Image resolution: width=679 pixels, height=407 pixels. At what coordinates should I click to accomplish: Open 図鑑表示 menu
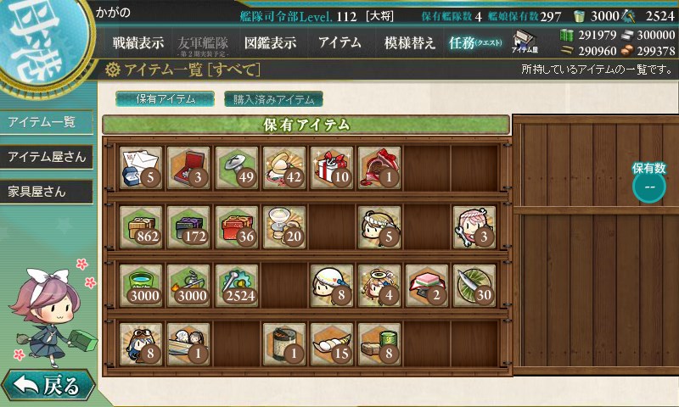click(x=270, y=42)
